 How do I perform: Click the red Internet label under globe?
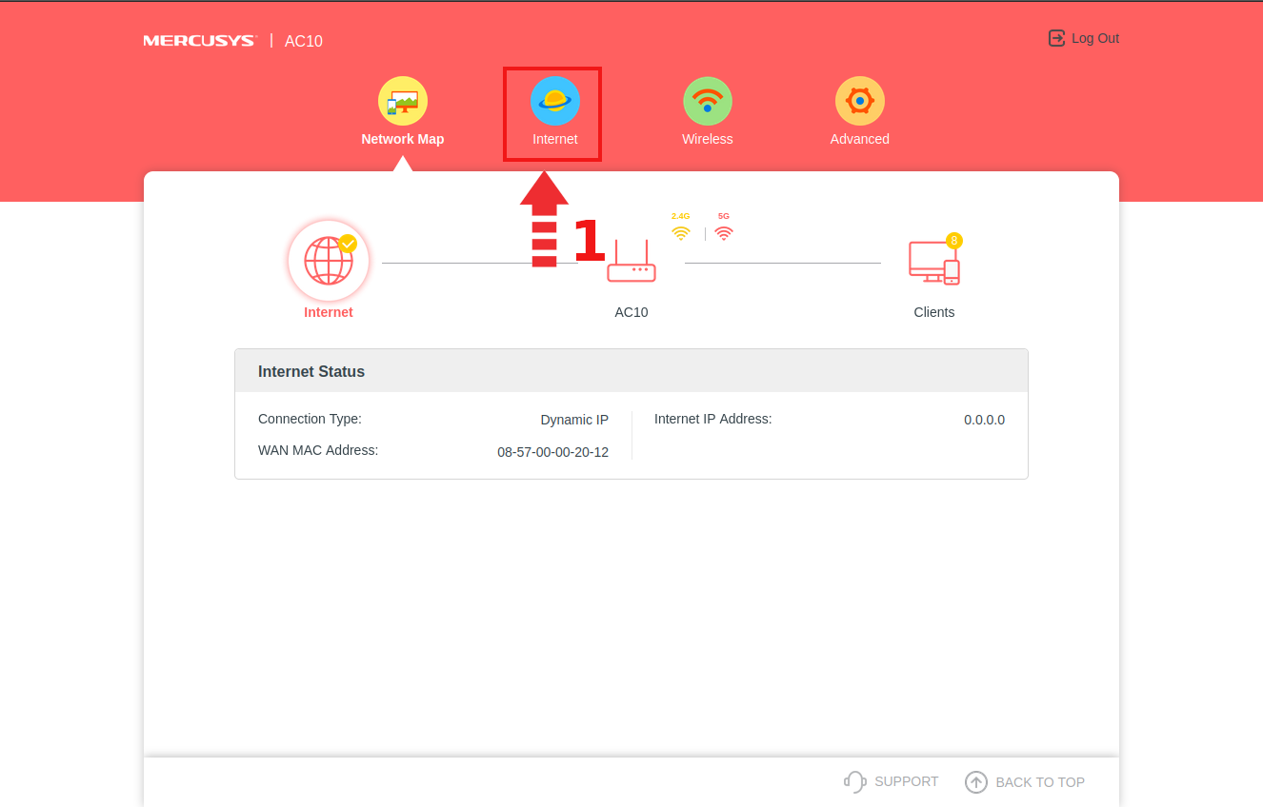[329, 312]
